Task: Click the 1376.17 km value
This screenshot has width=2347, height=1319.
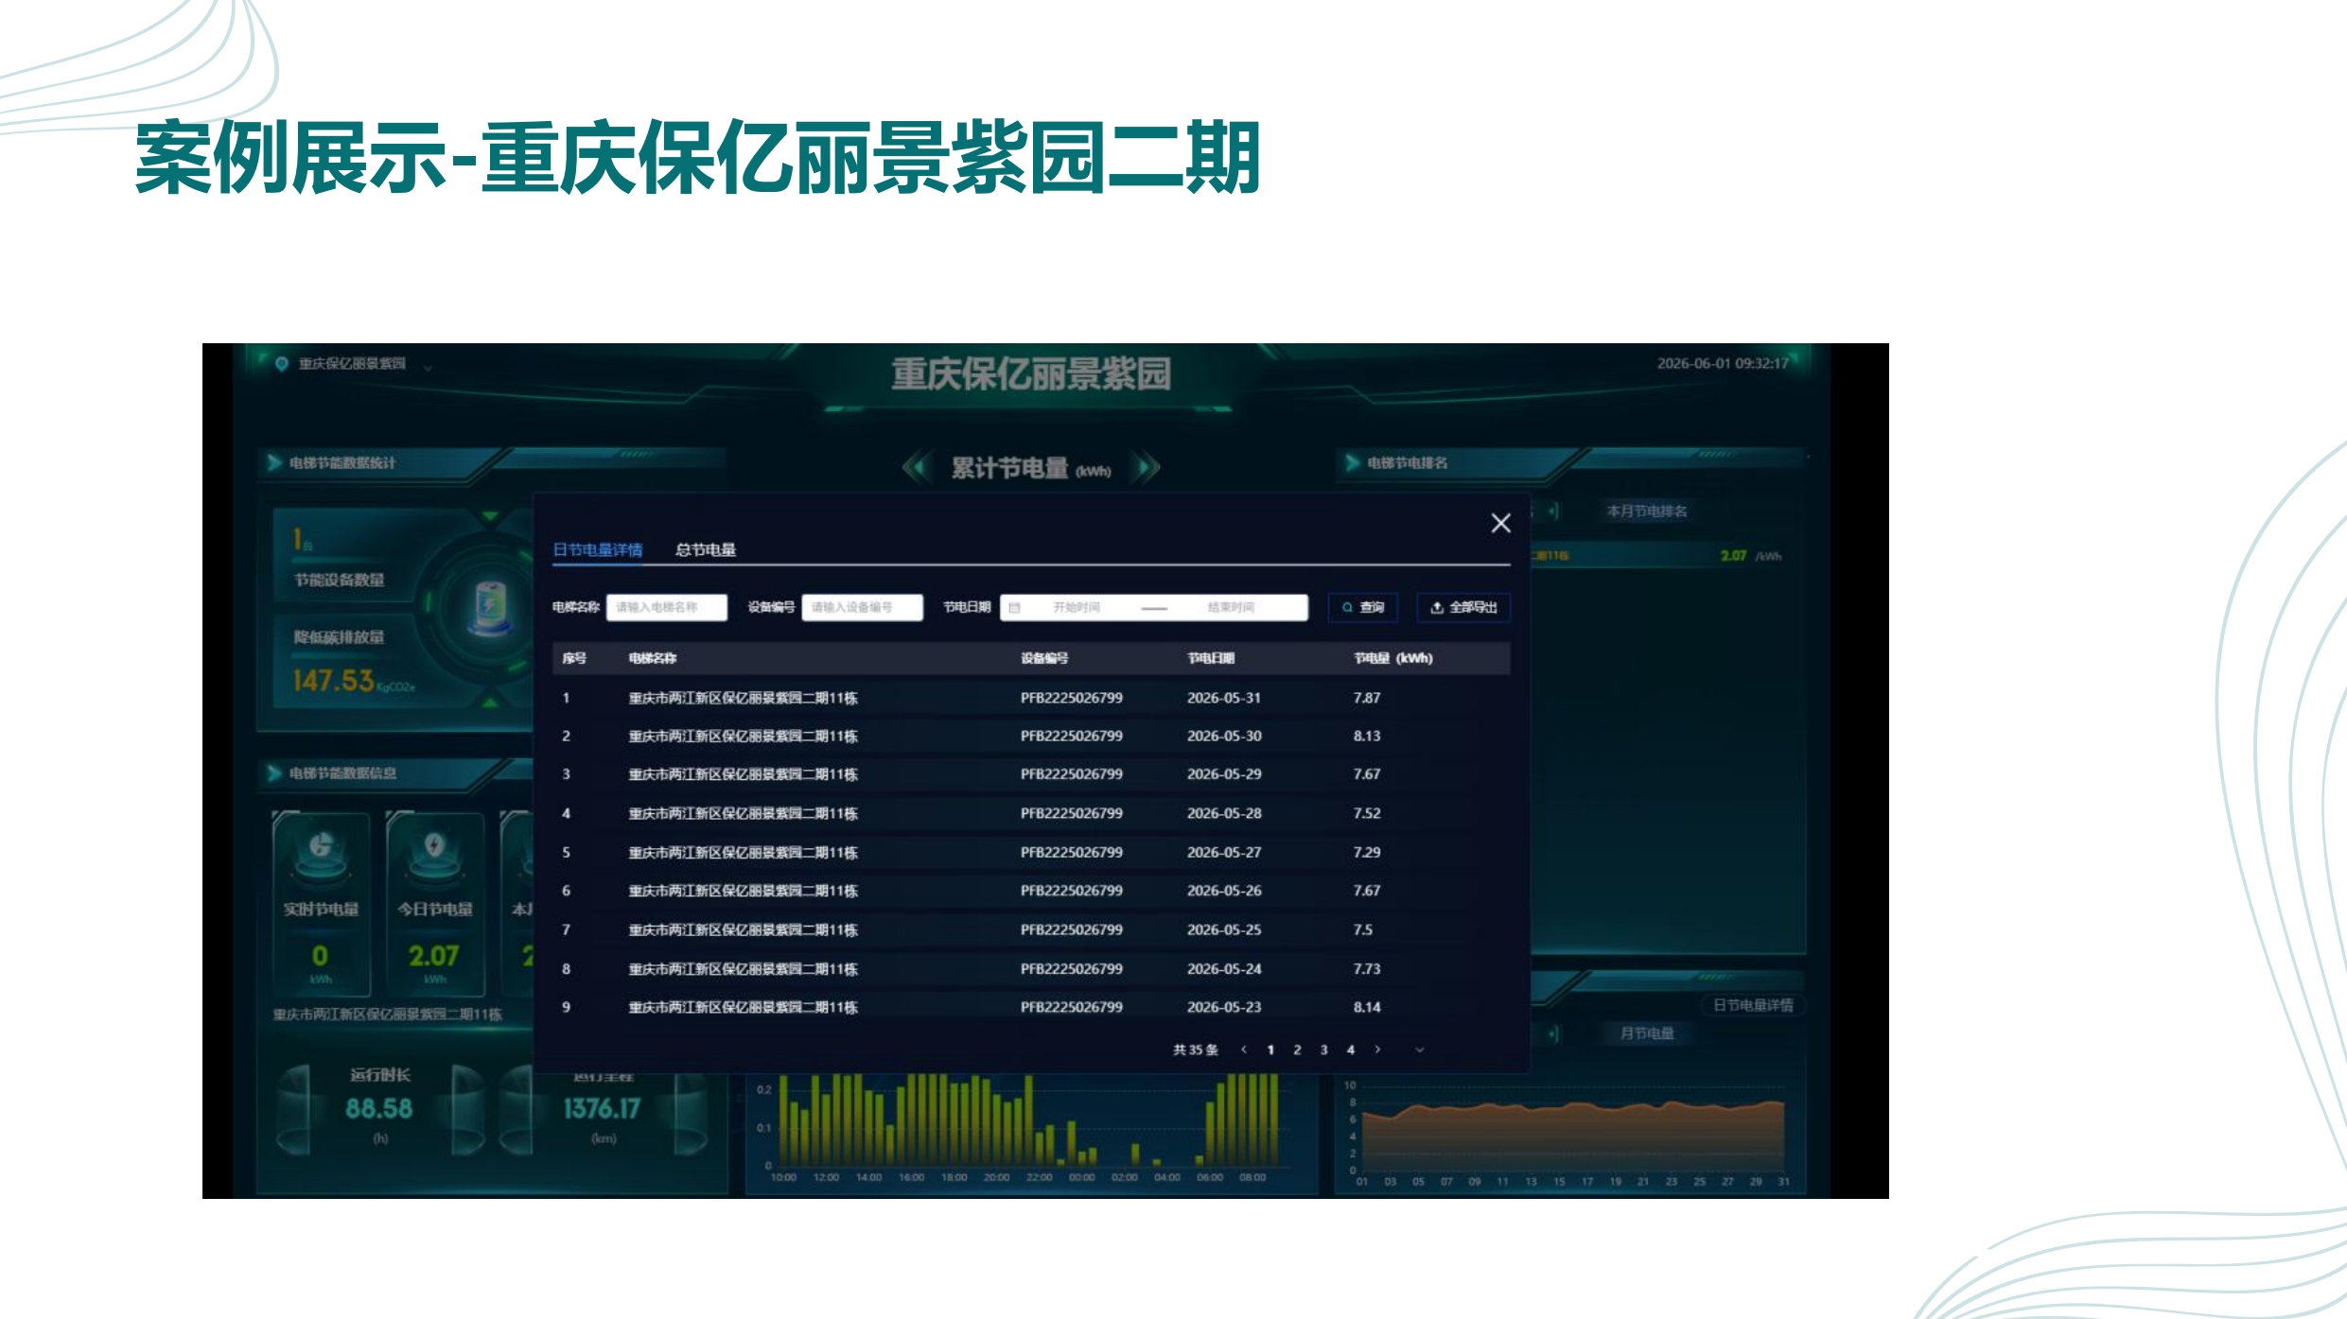Action: tap(603, 1108)
